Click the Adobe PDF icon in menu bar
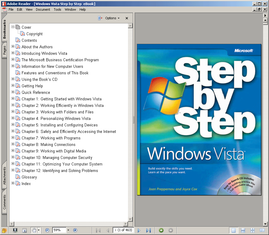 click(5, 9)
